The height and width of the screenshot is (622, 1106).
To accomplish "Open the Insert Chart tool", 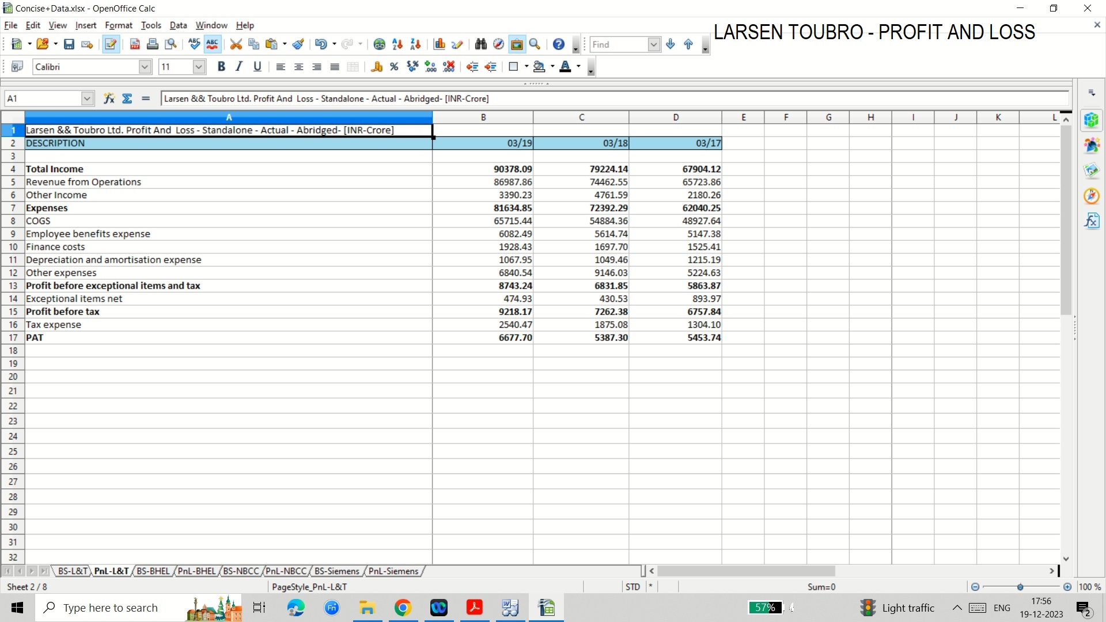I will 440,44.
